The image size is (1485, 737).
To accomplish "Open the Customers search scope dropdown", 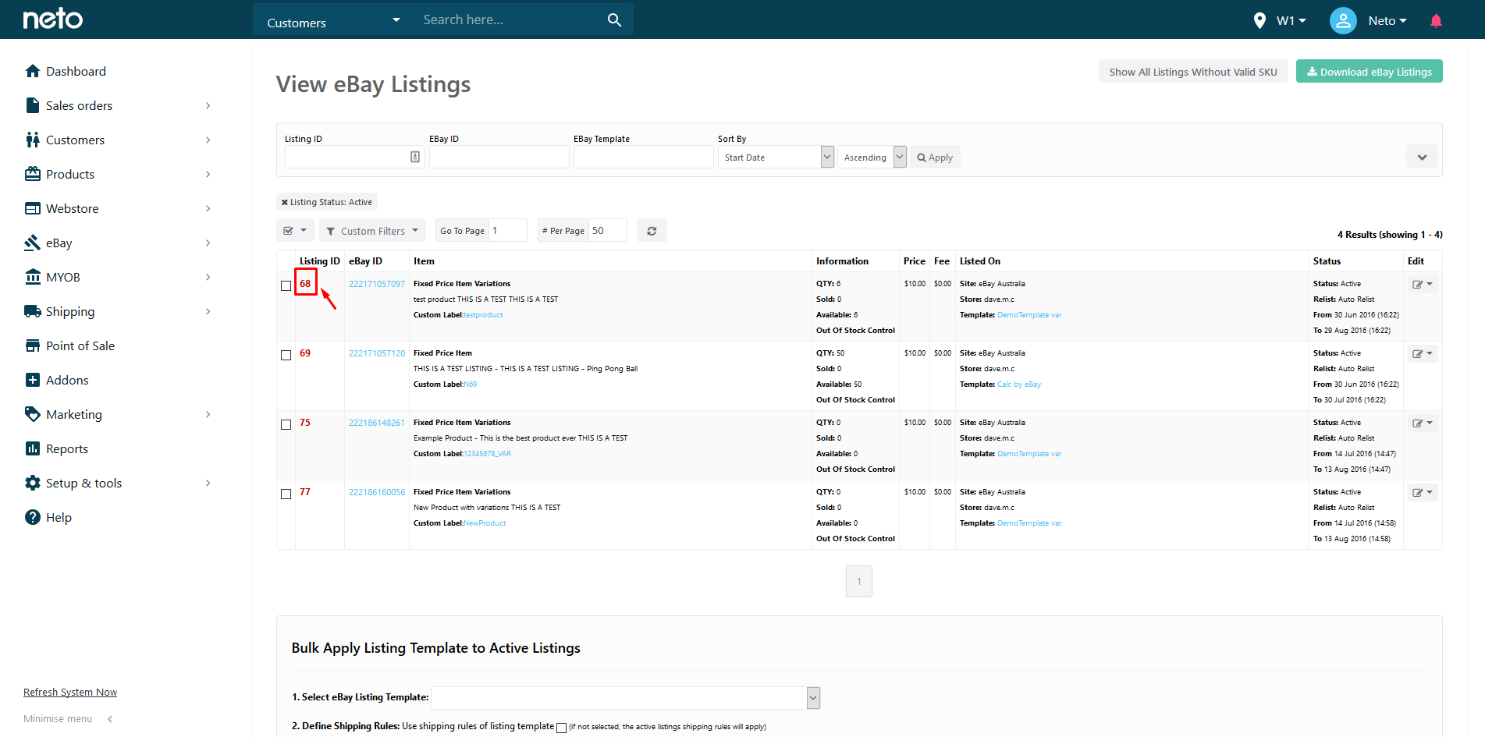I will click(333, 20).
